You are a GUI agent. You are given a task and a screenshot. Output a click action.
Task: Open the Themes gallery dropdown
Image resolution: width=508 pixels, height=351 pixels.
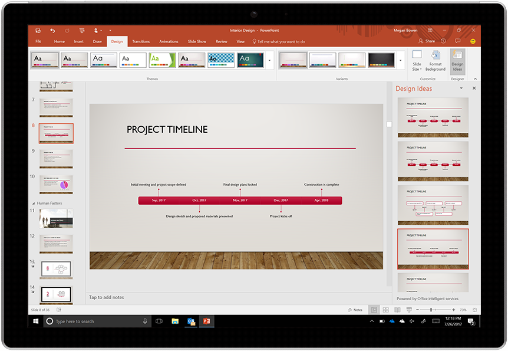pyautogui.click(x=270, y=60)
